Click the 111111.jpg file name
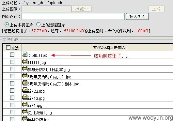Screen dimensions: 173x121 tap(37, 63)
